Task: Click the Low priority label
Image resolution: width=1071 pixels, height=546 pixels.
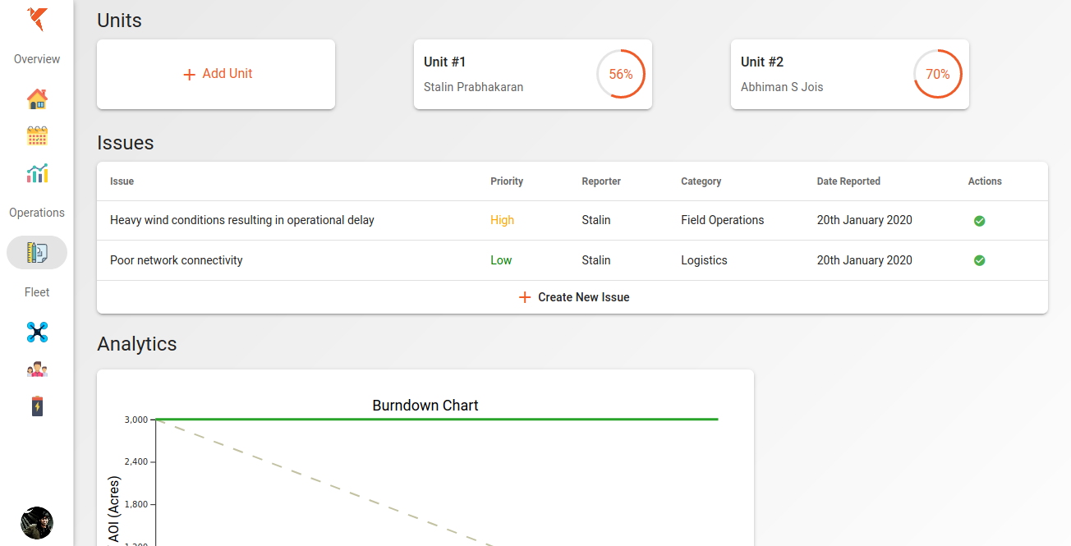Action: 501,260
